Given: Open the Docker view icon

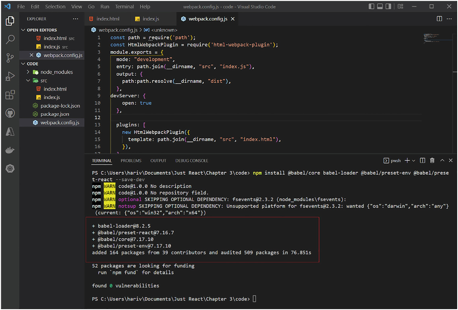Looking at the screenshot, I should 10,150.
